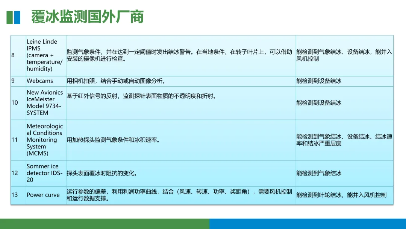Click result cell mentioning 结冰速率和结冰严重层度
The image size is (406, 229).
point(344,140)
